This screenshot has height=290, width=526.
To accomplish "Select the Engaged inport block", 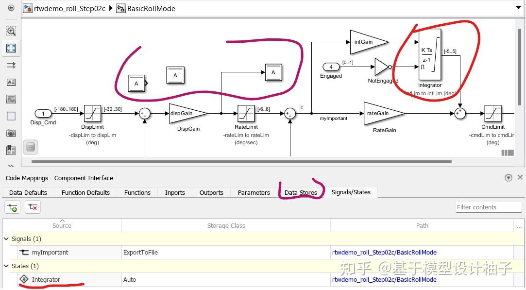I will pos(331,67).
